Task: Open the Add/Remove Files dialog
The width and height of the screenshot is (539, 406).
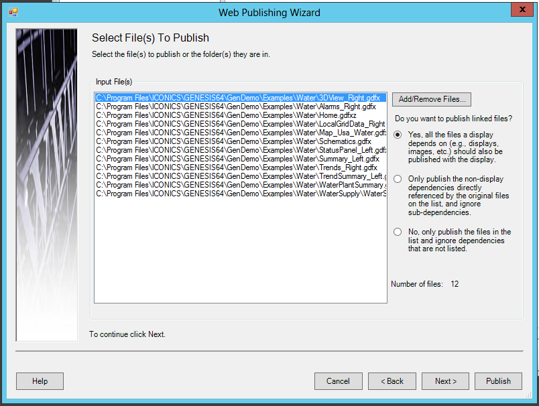Action: (x=432, y=99)
